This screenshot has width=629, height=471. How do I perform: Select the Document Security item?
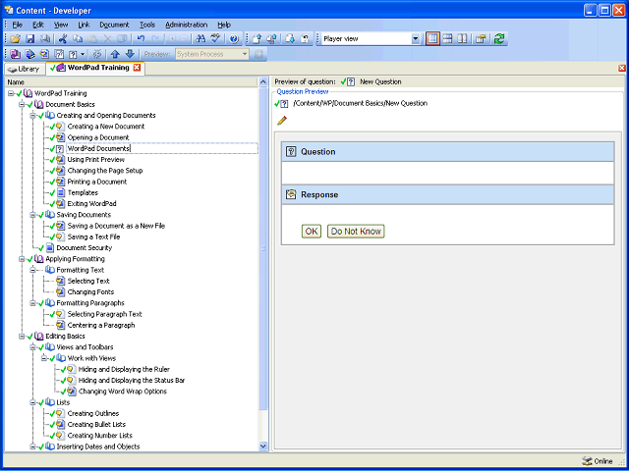tap(85, 248)
